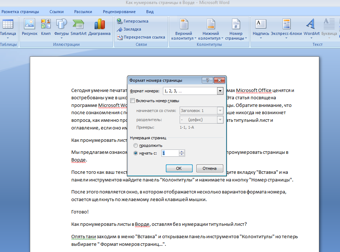Open the Верхний колонтитул header menu
Viewport: 340px width, 252px height.
tap(184, 29)
